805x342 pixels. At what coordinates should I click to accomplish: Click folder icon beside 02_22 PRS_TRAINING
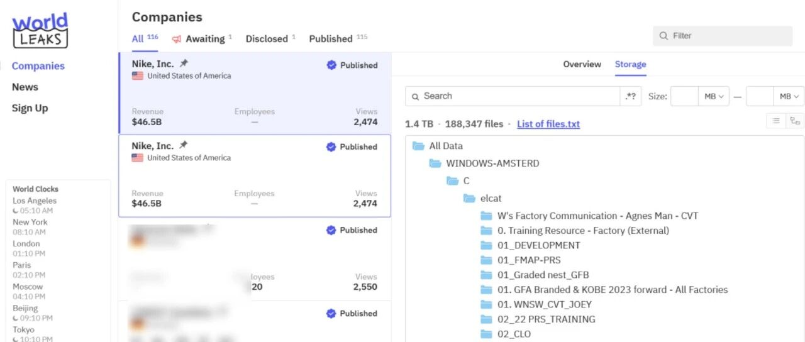click(x=486, y=319)
